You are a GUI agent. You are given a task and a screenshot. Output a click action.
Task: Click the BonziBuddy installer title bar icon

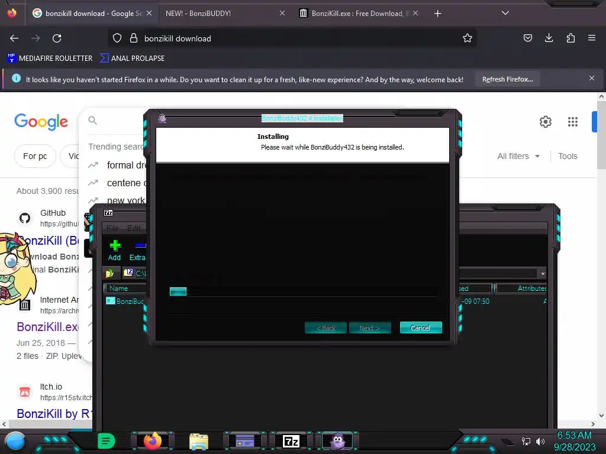162,118
